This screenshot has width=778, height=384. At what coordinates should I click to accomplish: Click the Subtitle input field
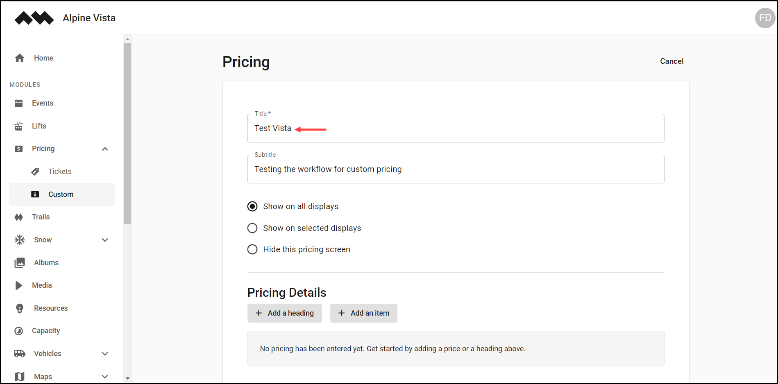tap(456, 169)
